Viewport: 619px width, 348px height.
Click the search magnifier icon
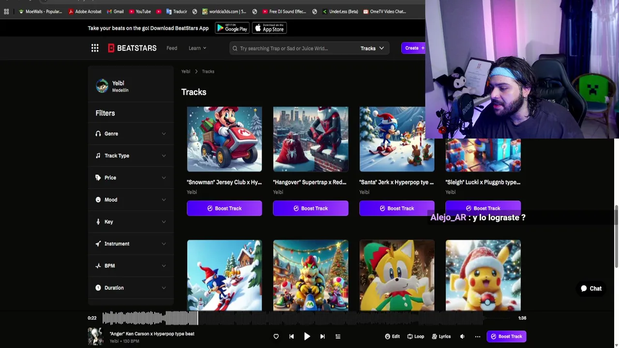point(235,48)
